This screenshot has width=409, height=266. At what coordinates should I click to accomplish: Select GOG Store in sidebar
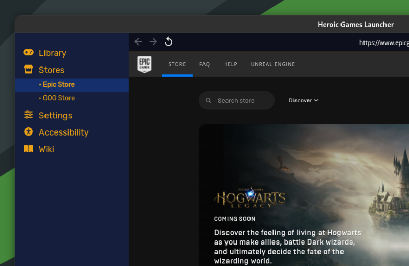(x=72, y=98)
